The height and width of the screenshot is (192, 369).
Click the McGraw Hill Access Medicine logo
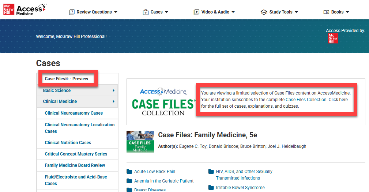click(25, 9)
